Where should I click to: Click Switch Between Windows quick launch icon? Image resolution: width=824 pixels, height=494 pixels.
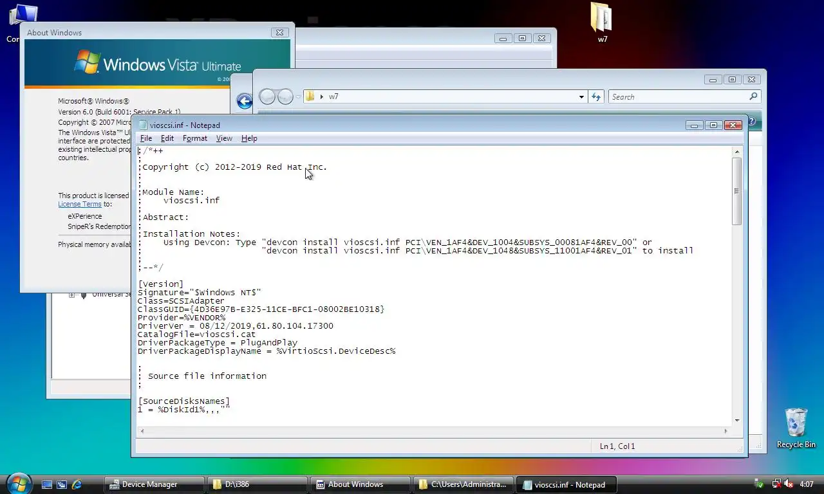click(62, 484)
